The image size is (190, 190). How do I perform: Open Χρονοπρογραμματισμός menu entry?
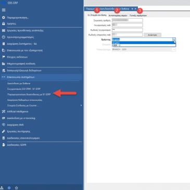[20, 37]
